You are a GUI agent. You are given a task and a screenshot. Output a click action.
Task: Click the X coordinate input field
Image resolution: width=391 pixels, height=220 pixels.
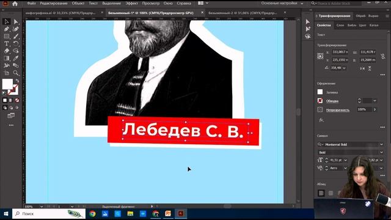tap(340, 52)
